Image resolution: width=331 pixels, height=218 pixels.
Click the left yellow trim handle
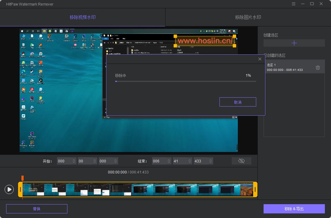(20, 189)
